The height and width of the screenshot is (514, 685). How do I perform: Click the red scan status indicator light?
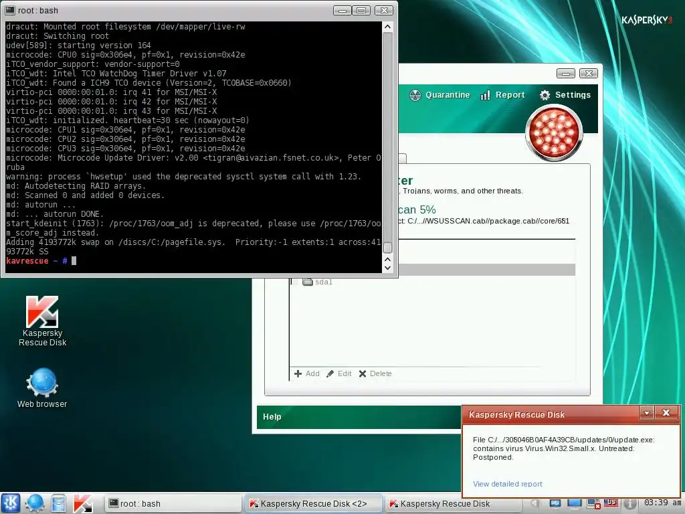click(553, 133)
